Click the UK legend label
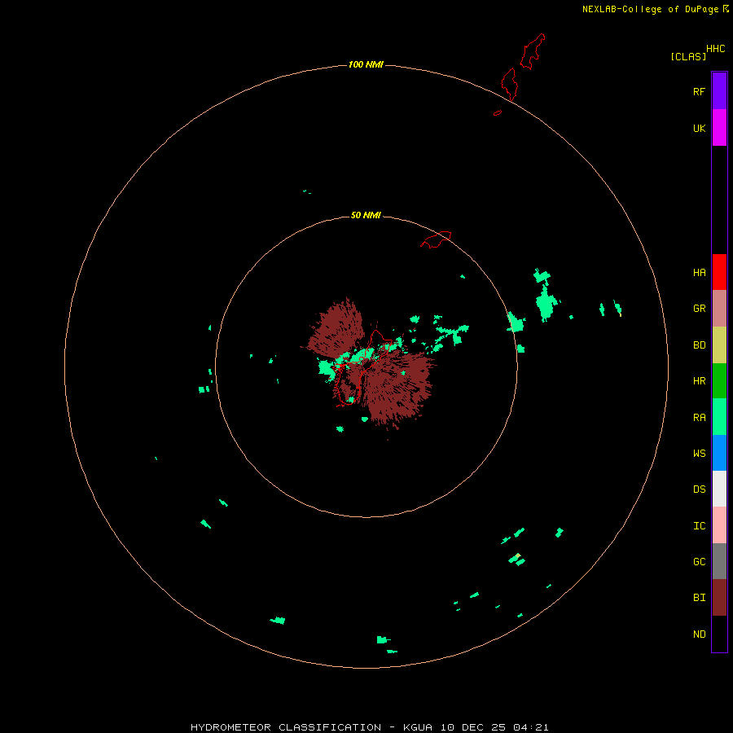Screen dimensions: 733x733 [700, 128]
